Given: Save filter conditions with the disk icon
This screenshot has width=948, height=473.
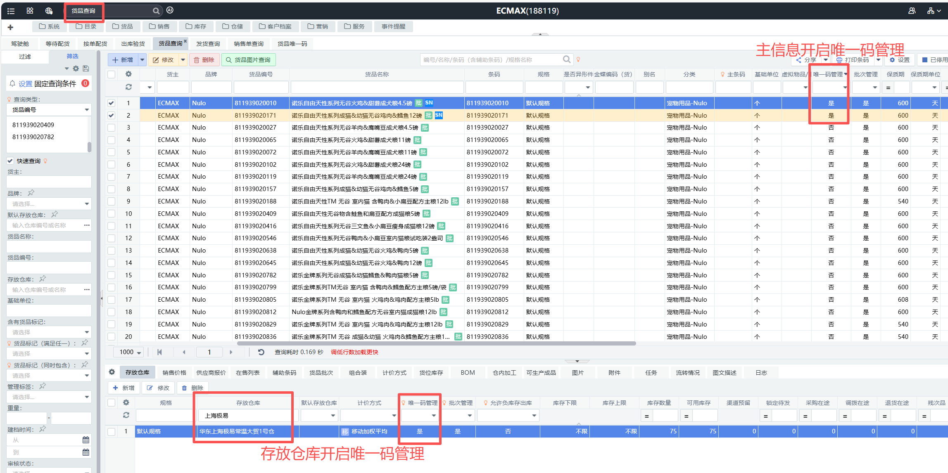Looking at the screenshot, I should [x=86, y=69].
